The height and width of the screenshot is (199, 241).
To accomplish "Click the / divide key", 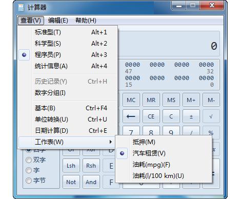I will pos(191,131).
